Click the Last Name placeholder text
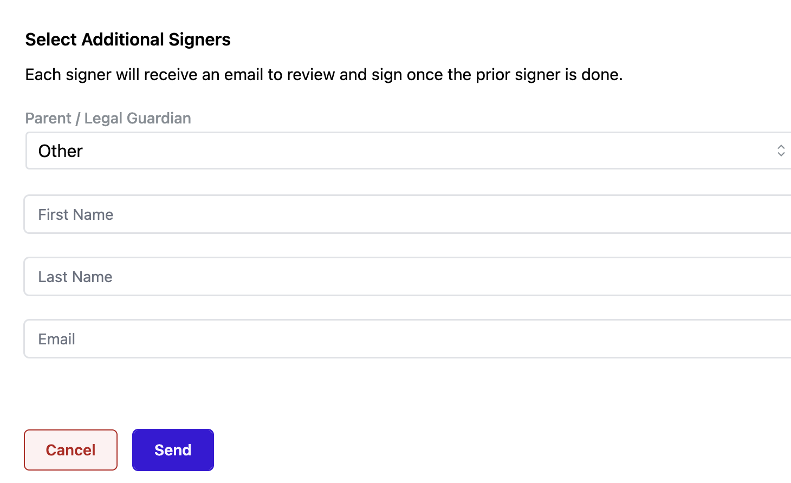791x483 pixels. [x=75, y=277]
